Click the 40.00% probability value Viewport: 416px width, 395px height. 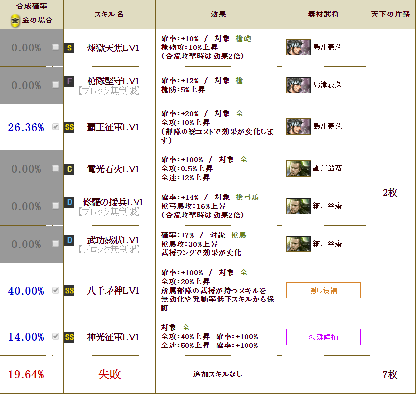pyautogui.click(x=26, y=291)
